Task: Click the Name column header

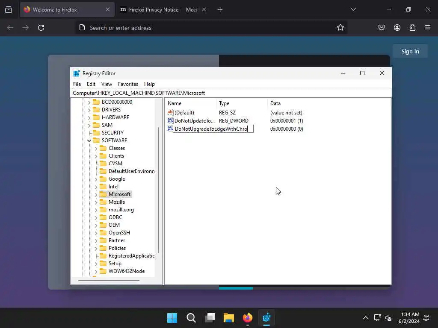Action: coord(191,103)
